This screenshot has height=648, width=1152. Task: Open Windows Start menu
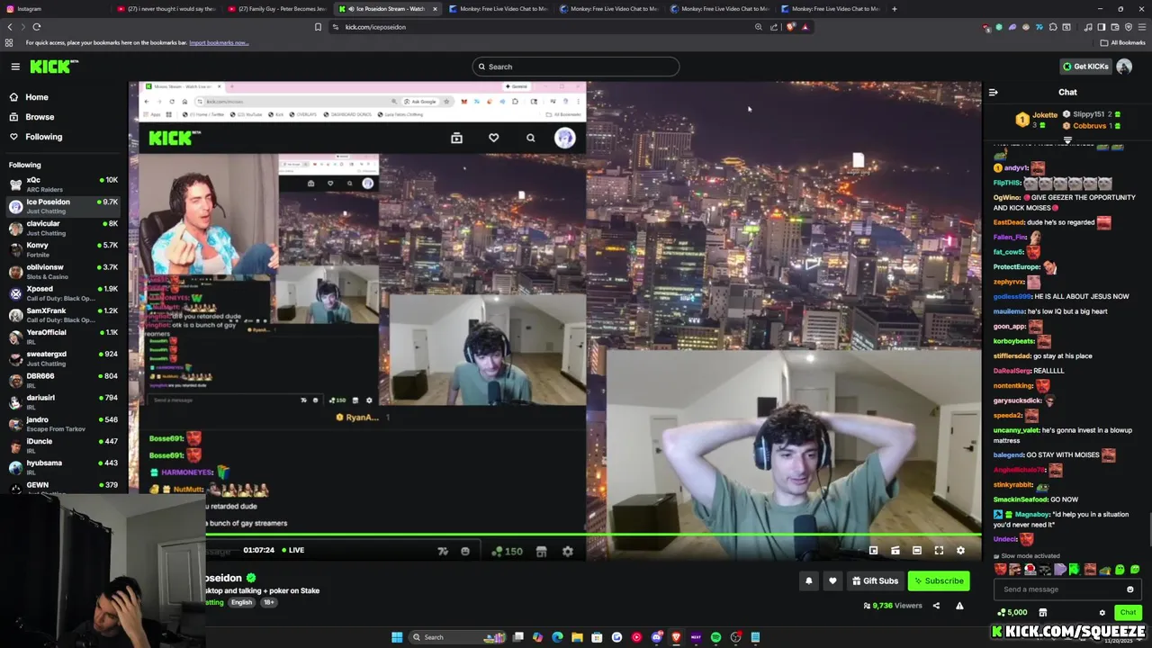[396, 637]
